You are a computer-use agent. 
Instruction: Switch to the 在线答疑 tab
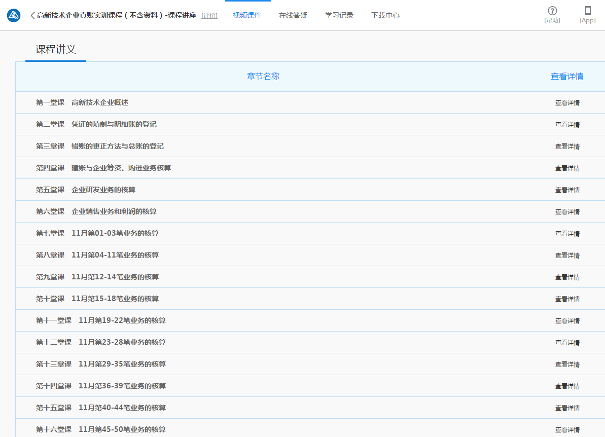[293, 15]
